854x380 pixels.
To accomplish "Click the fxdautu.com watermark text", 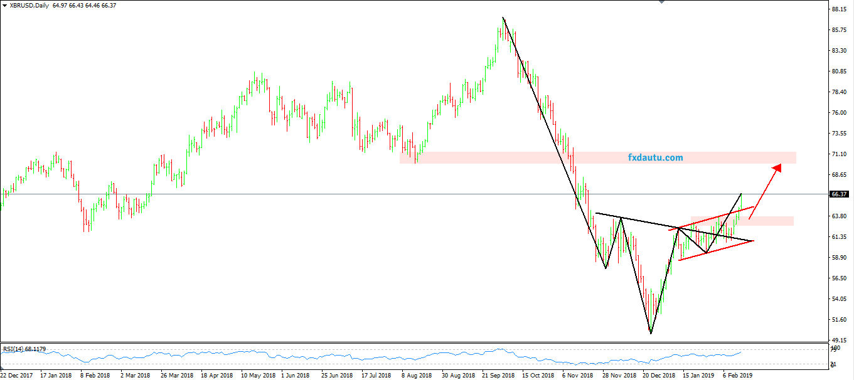I will (x=655, y=158).
